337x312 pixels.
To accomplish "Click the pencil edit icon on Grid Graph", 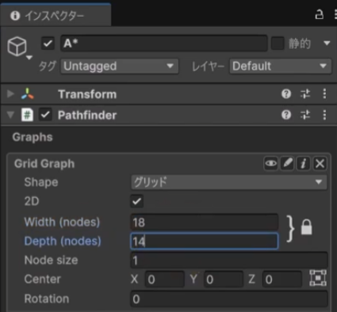I will click(x=287, y=164).
